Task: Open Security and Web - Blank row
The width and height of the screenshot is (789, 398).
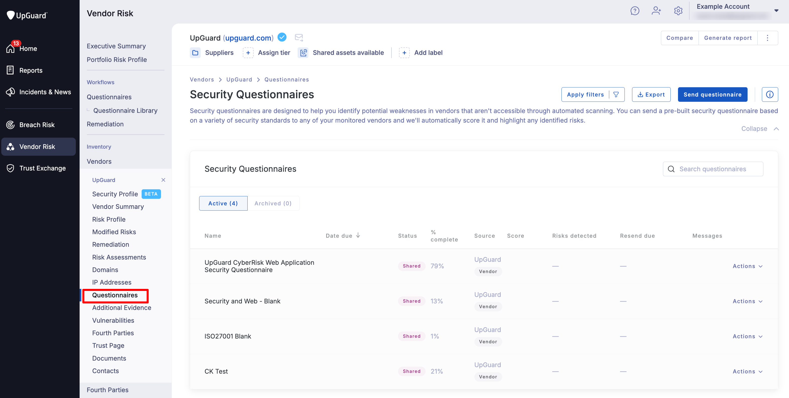Action: pyautogui.click(x=484, y=301)
